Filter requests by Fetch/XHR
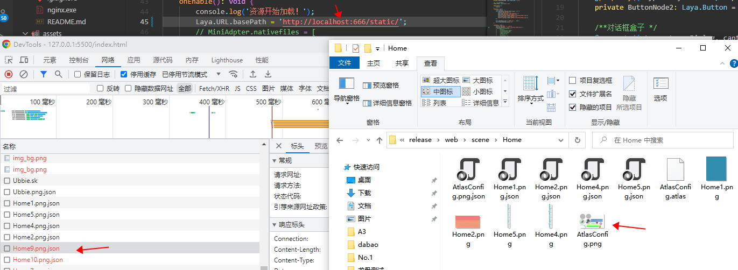Screen dimensions: 738x270 pos(214,88)
